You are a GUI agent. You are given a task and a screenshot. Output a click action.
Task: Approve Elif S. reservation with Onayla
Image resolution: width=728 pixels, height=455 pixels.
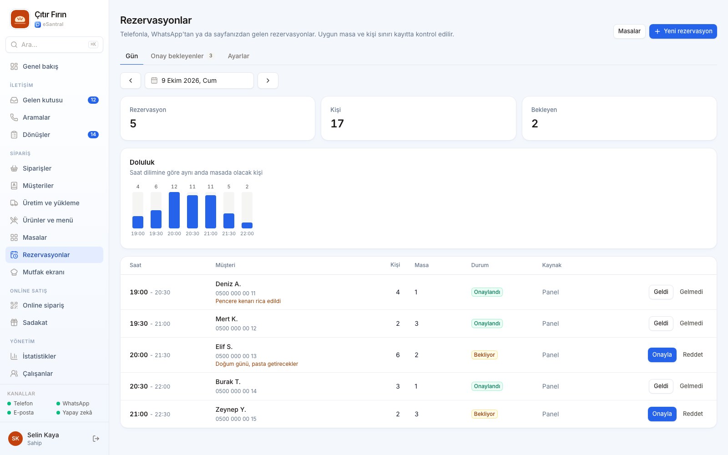(662, 355)
